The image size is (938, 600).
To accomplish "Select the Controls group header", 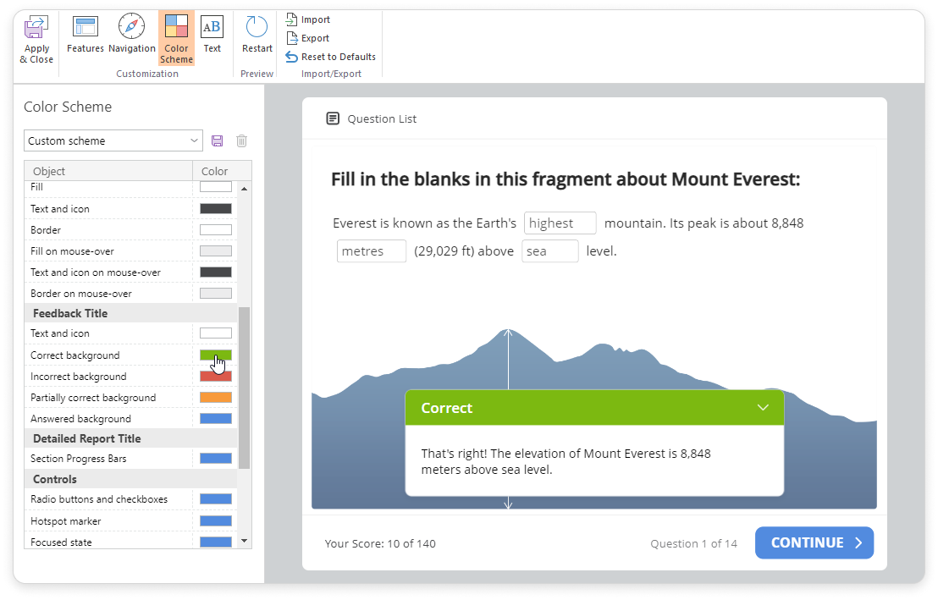I will point(130,479).
